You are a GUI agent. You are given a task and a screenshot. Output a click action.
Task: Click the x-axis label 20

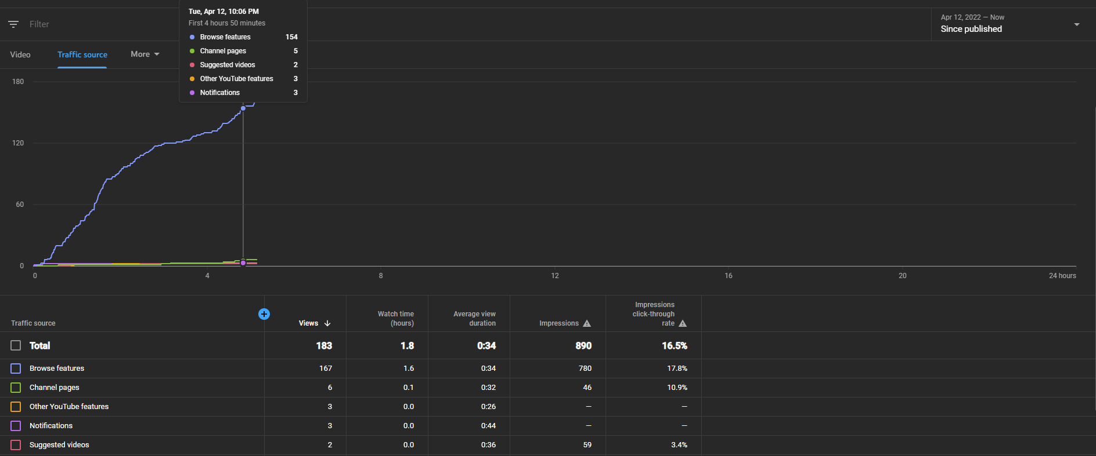[x=903, y=276]
